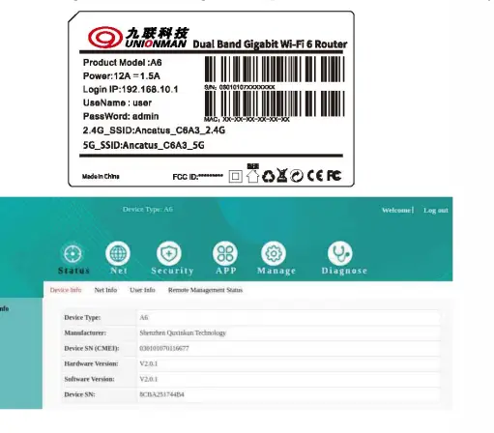
Task: Select the Device SN value 8CBA251744B4
Action: (161, 394)
